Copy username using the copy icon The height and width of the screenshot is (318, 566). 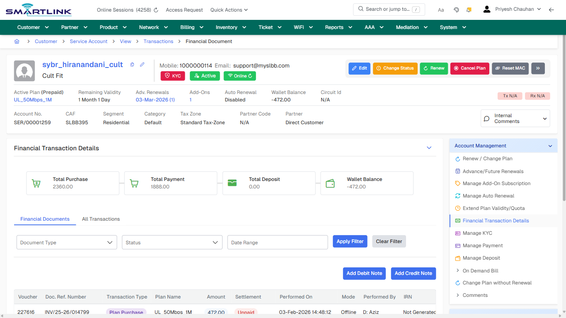point(132,65)
